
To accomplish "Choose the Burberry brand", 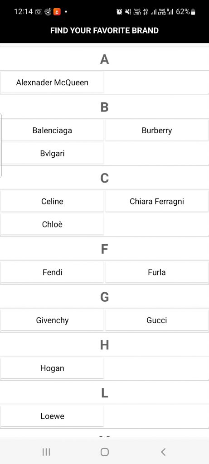I will pyautogui.click(x=156, y=130).
